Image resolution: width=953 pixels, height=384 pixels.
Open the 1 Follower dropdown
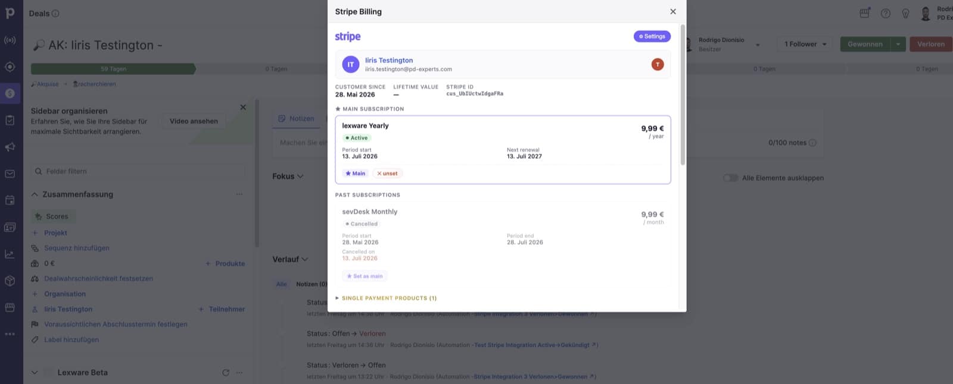pos(805,44)
